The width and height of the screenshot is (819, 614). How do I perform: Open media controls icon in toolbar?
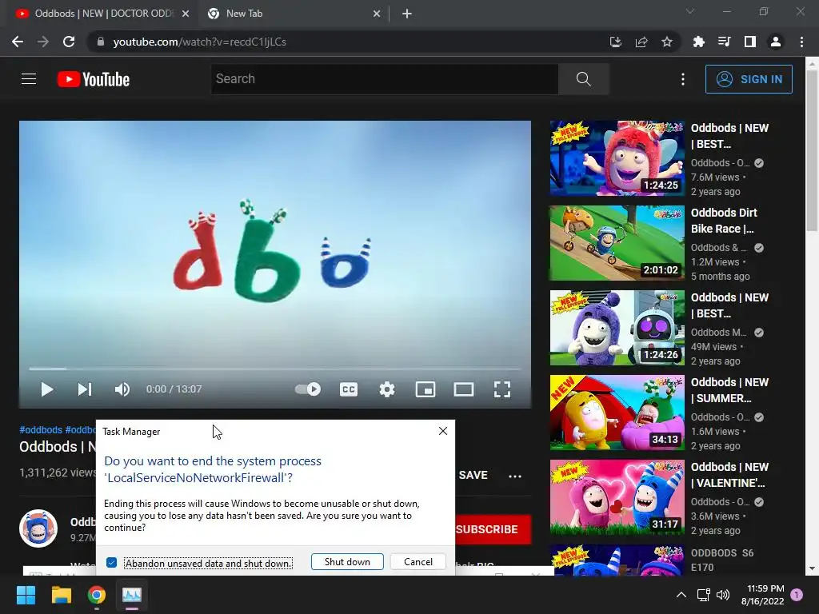tap(725, 42)
